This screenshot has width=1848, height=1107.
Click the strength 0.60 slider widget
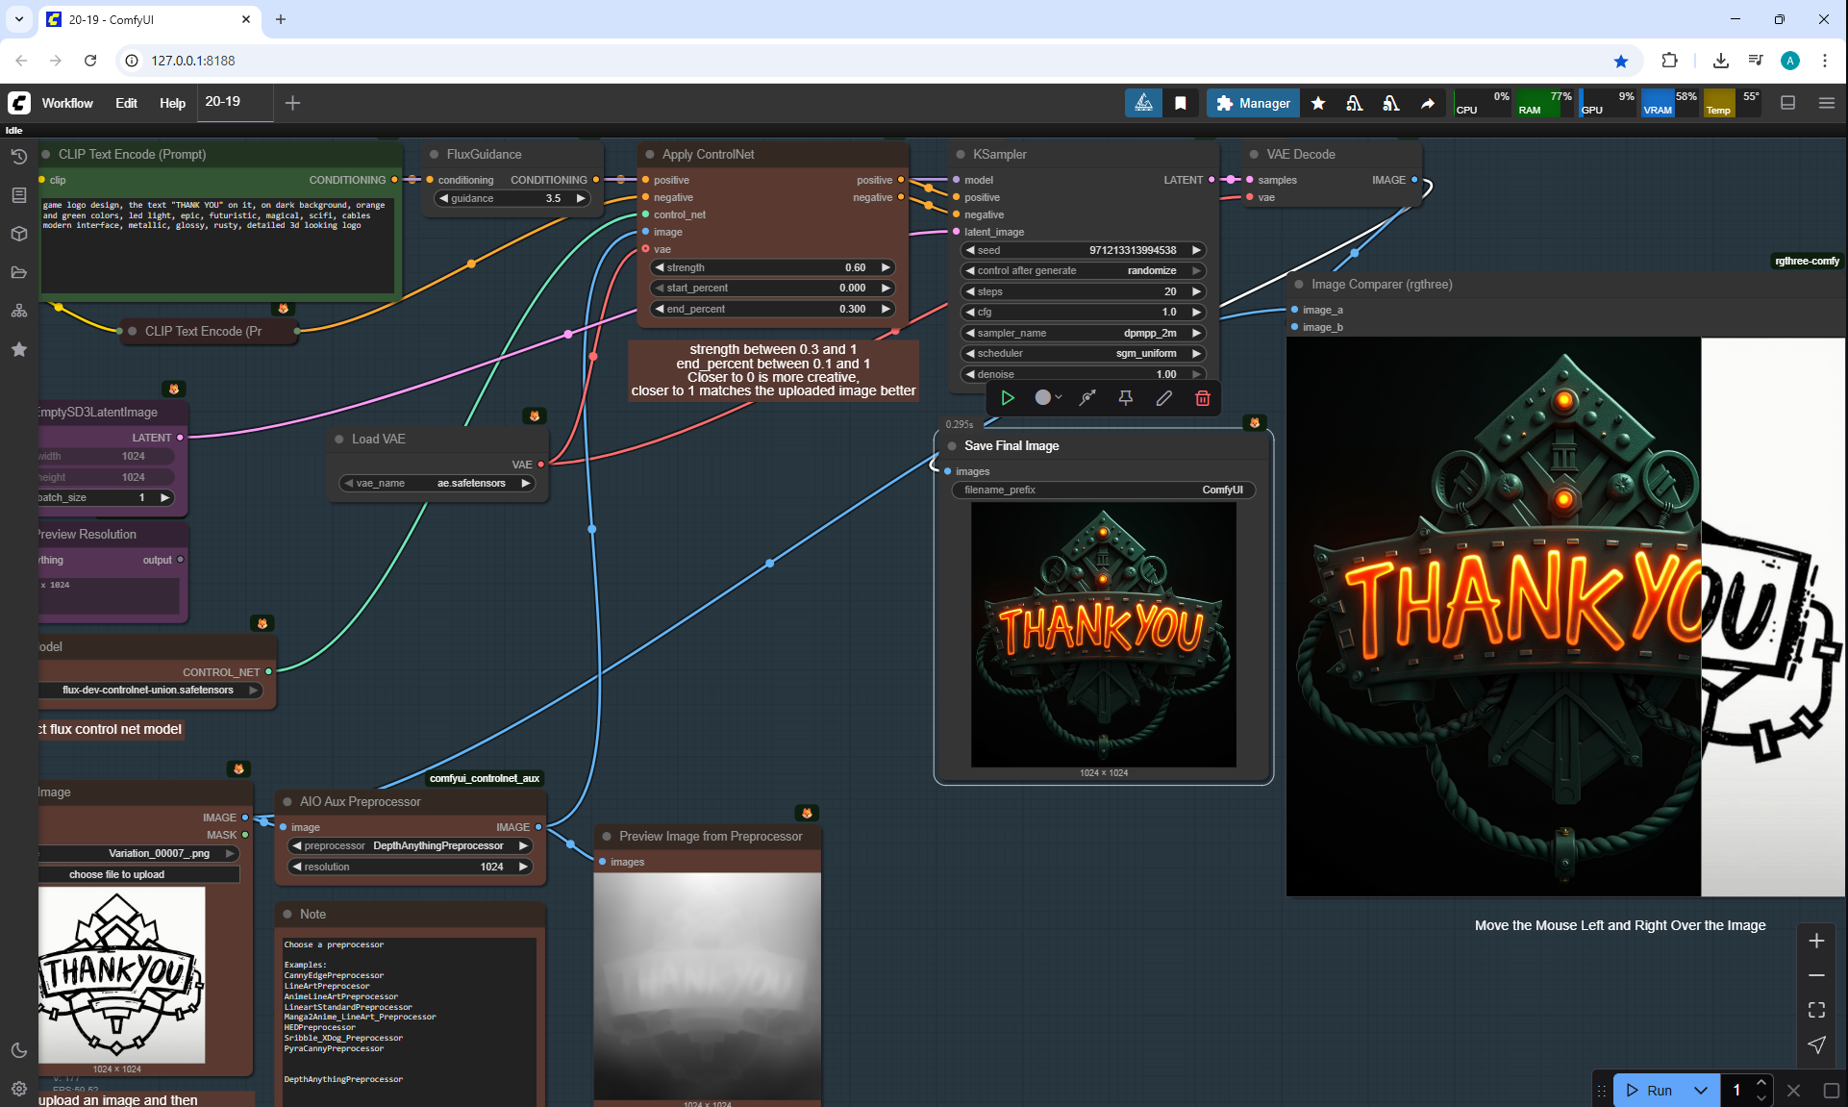772,267
